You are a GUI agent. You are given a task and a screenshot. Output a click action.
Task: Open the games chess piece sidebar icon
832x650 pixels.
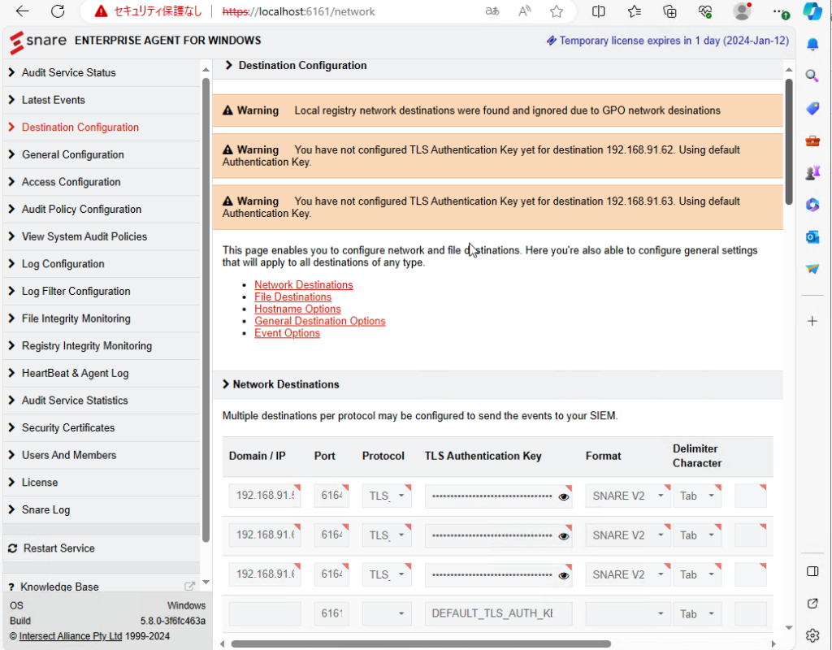[x=812, y=172]
